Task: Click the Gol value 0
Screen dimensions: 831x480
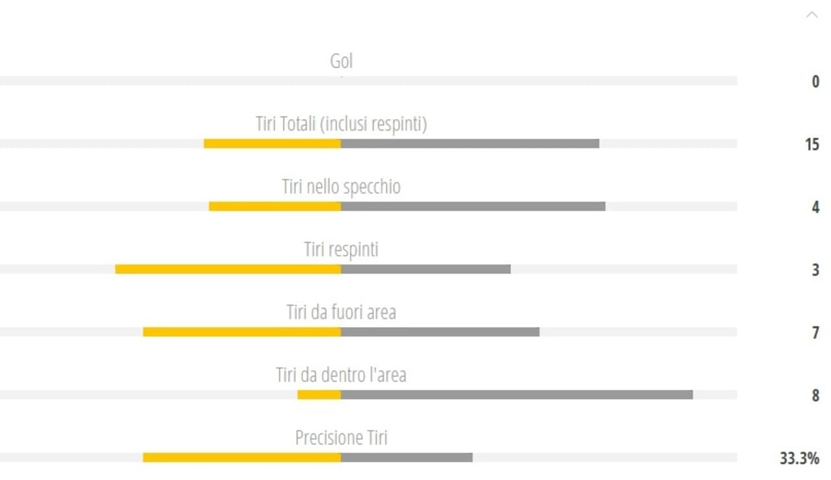Action: 816,82
